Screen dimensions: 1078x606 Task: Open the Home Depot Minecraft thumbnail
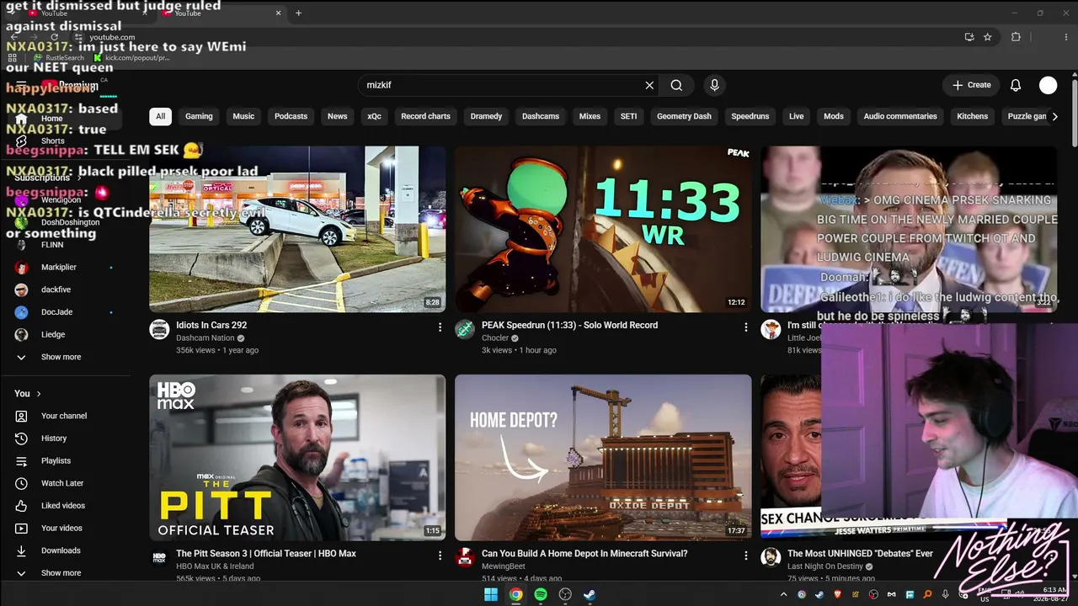603,457
